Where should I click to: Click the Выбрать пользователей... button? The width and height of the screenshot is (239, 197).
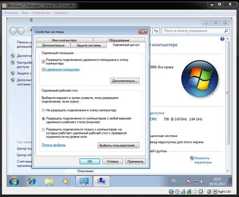point(119,146)
